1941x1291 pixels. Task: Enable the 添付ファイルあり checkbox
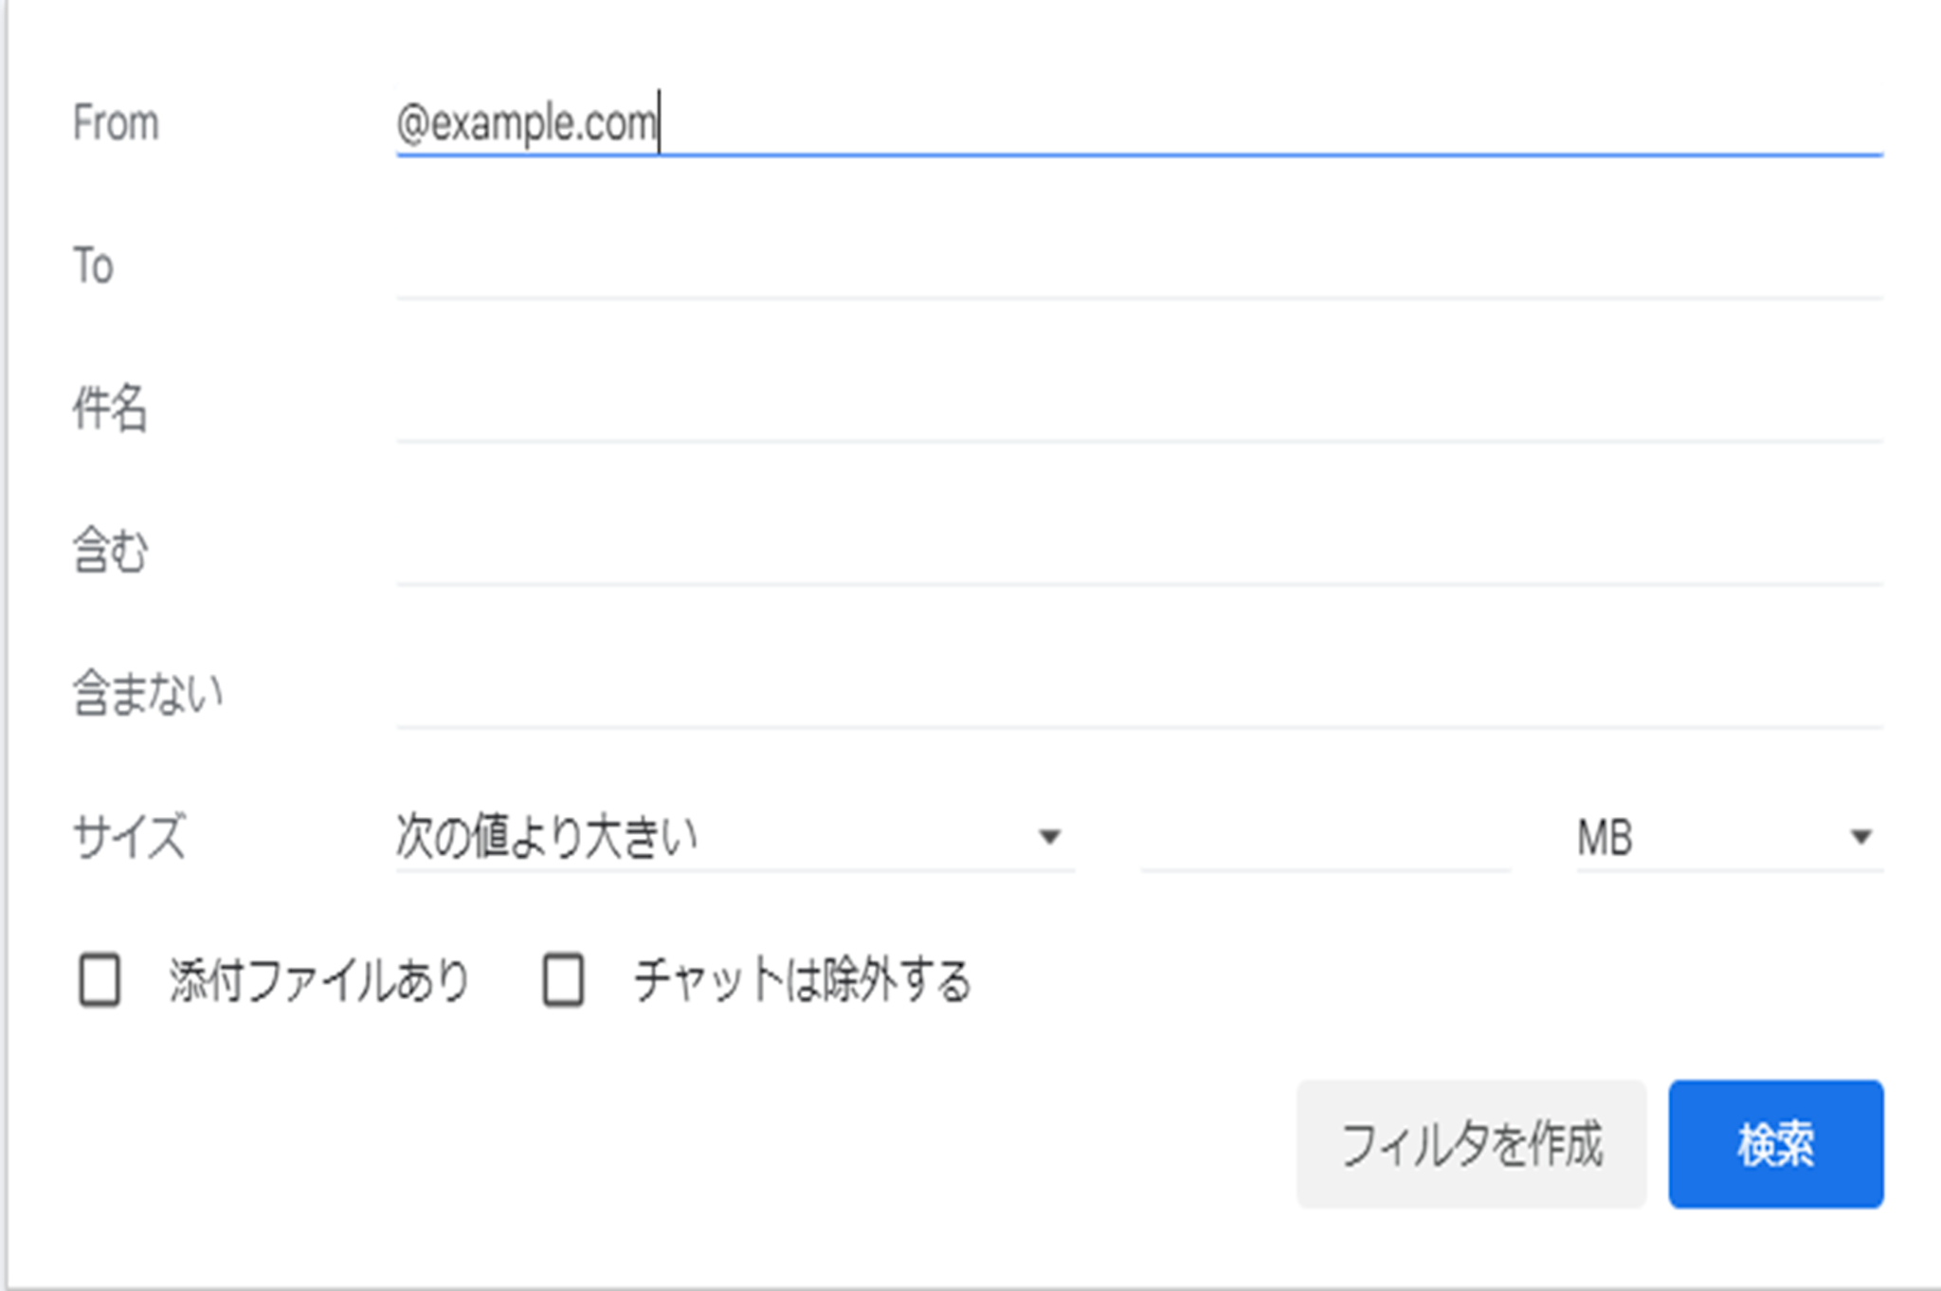100,979
